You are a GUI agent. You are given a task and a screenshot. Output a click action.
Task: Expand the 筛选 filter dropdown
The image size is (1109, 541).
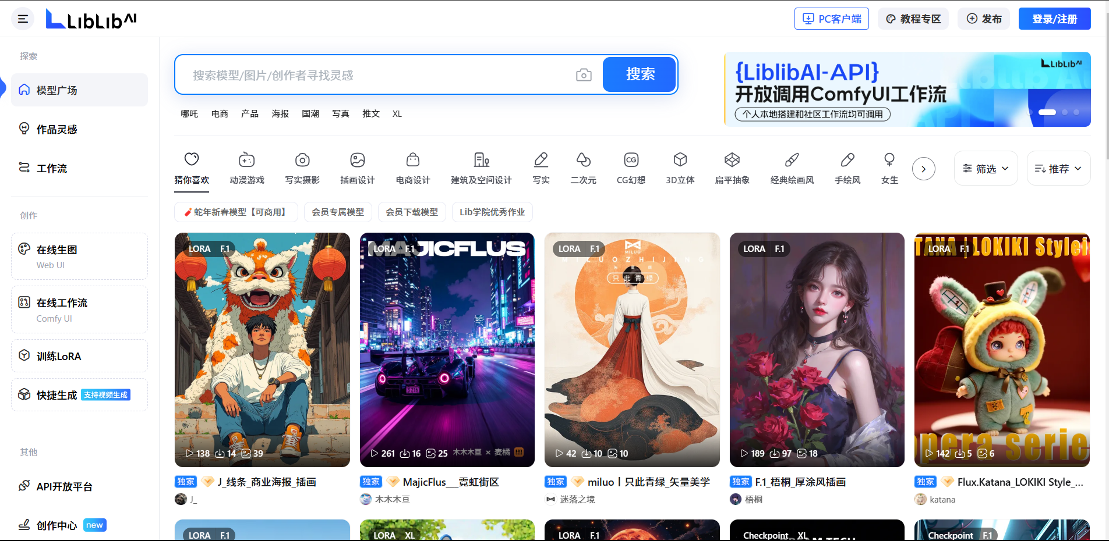(x=986, y=169)
